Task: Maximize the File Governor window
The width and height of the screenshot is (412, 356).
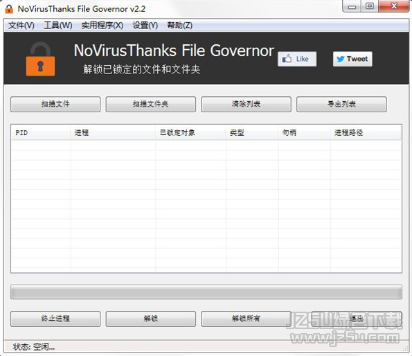Action: (x=370, y=6)
